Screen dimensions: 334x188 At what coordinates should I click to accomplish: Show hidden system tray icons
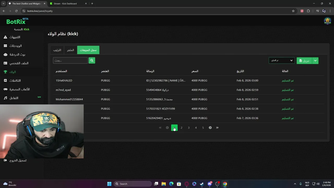(295, 184)
